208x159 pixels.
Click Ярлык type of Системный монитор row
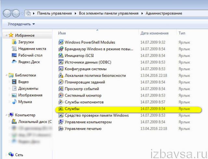click(184, 95)
